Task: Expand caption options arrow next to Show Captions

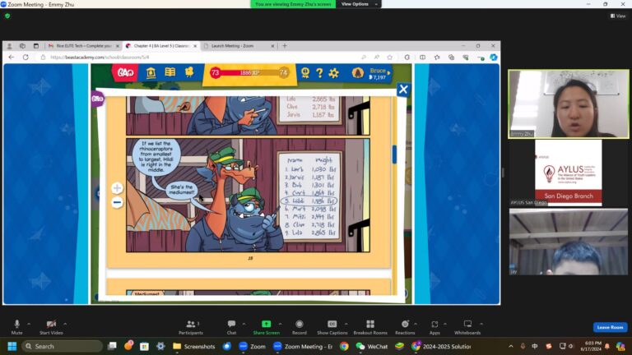Action: (x=346, y=324)
